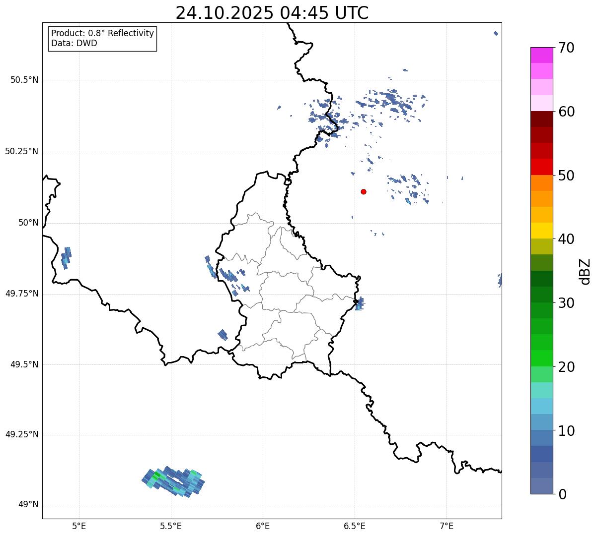Click the bright red swatch just above the 50 tick
597x536 pixels.
tap(541, 167)
